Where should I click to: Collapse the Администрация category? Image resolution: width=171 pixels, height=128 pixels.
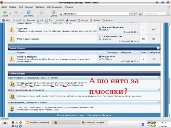coord(158,48)
